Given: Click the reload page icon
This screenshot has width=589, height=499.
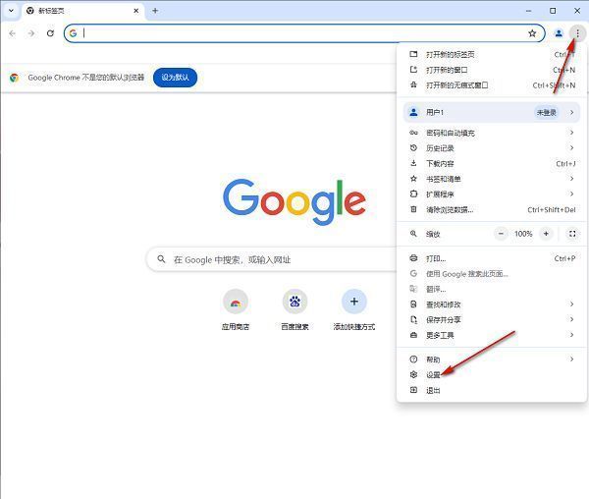Looking at the screenshot, I should point(50,33).
